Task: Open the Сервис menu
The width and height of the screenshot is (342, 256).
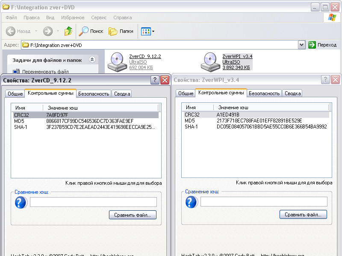Action: coord(99,17)
